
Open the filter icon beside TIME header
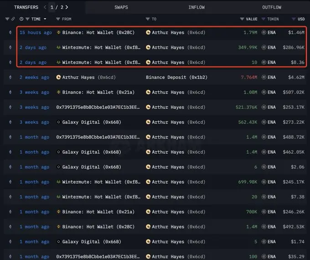27,19
